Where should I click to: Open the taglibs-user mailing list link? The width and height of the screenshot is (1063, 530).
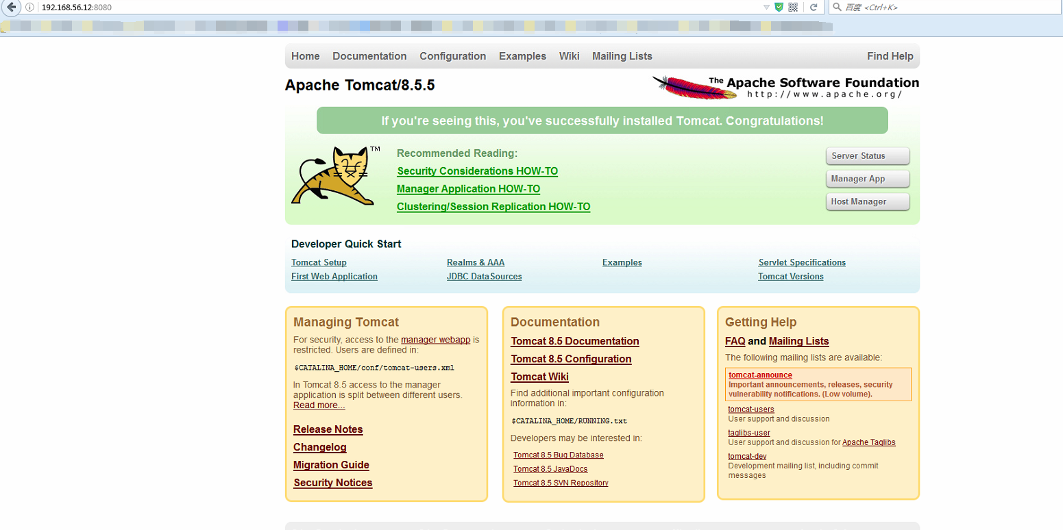(749, 433)
